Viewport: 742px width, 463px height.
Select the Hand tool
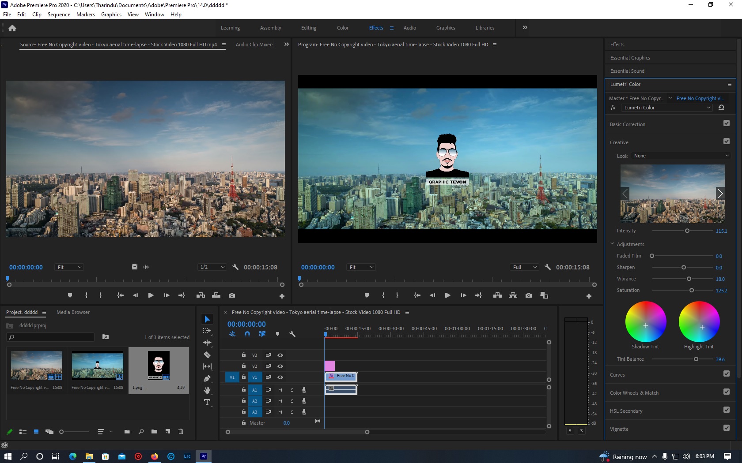point(207,390)
